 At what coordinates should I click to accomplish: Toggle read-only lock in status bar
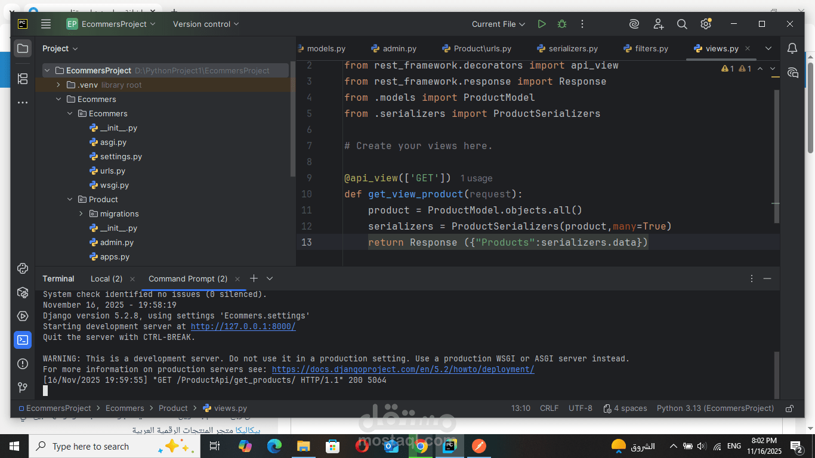[x=789, y=409]
